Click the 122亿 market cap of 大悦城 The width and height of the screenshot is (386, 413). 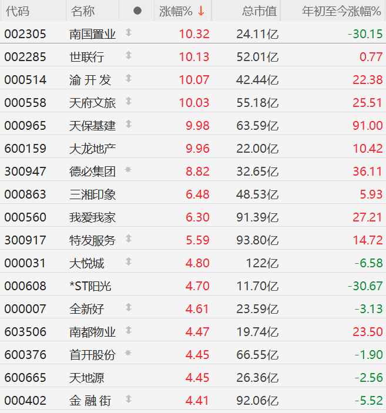click(x=266, y=263)
